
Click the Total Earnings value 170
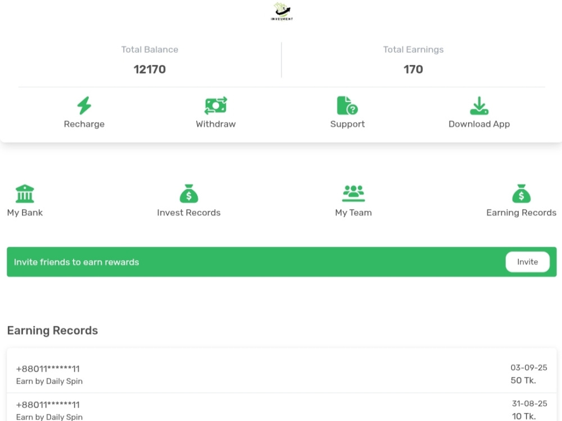click(x=413, y=69)
